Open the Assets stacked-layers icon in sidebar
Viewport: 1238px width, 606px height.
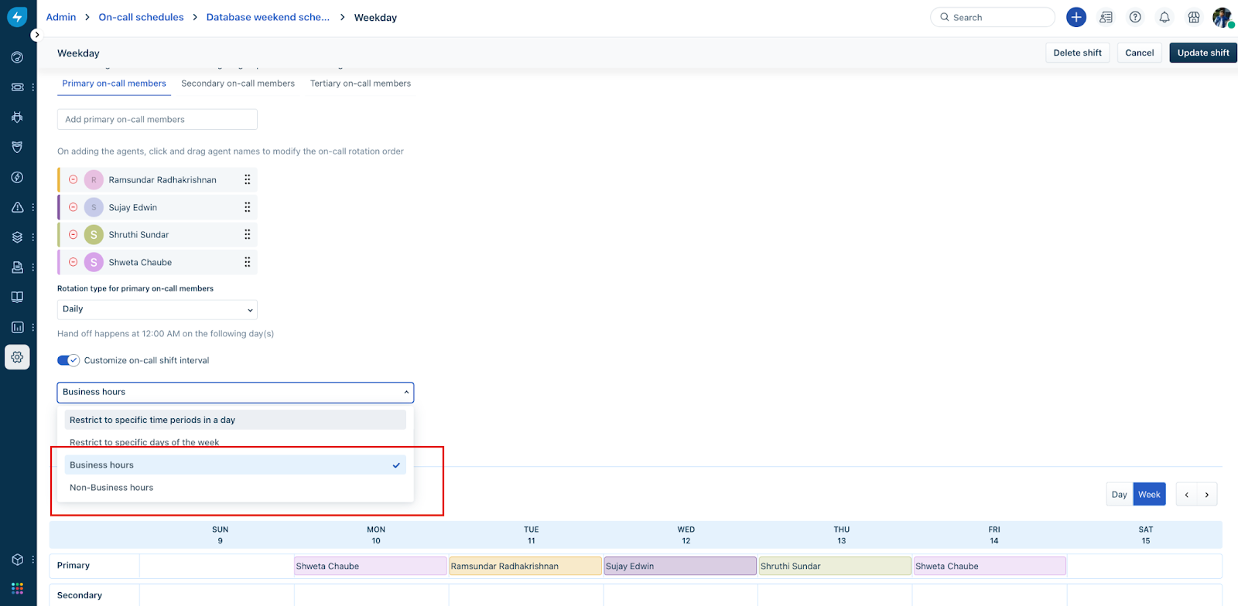pos(17,237)
